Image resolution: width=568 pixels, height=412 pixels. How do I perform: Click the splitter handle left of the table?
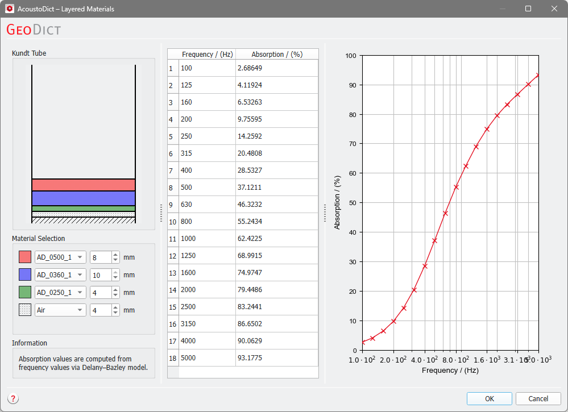pos(161,213)
